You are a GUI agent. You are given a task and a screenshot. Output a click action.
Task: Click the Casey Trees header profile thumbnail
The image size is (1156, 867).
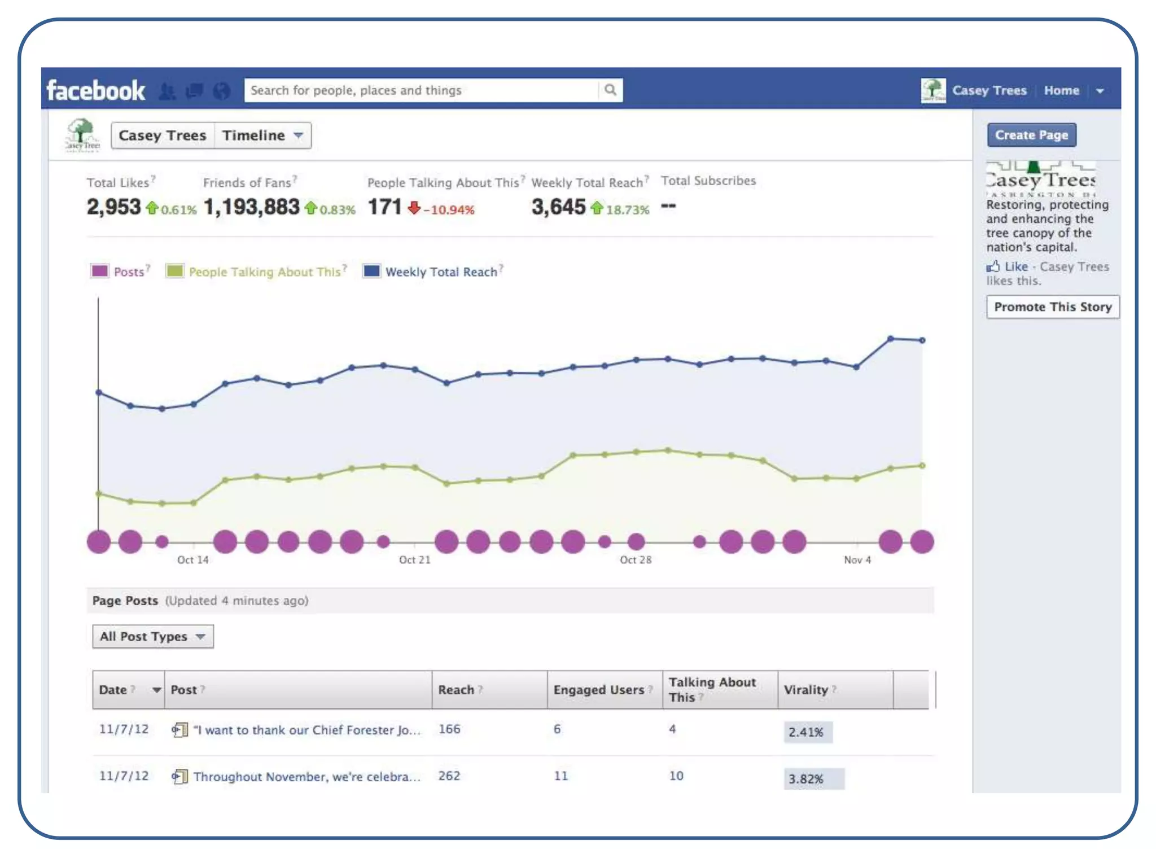(933, 90)
